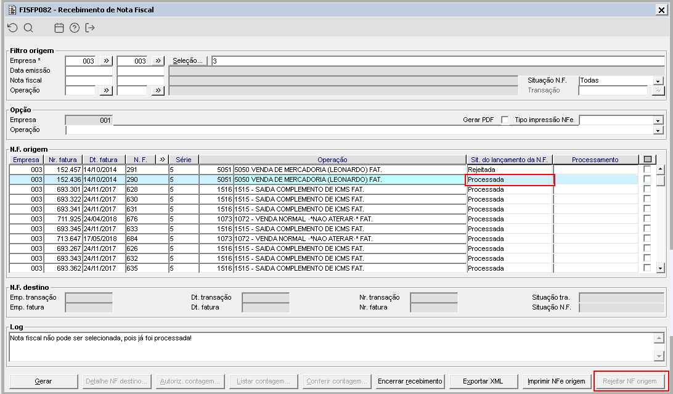
Task: Open the calendar toolbar icon
Action: (x=59, y=28)
